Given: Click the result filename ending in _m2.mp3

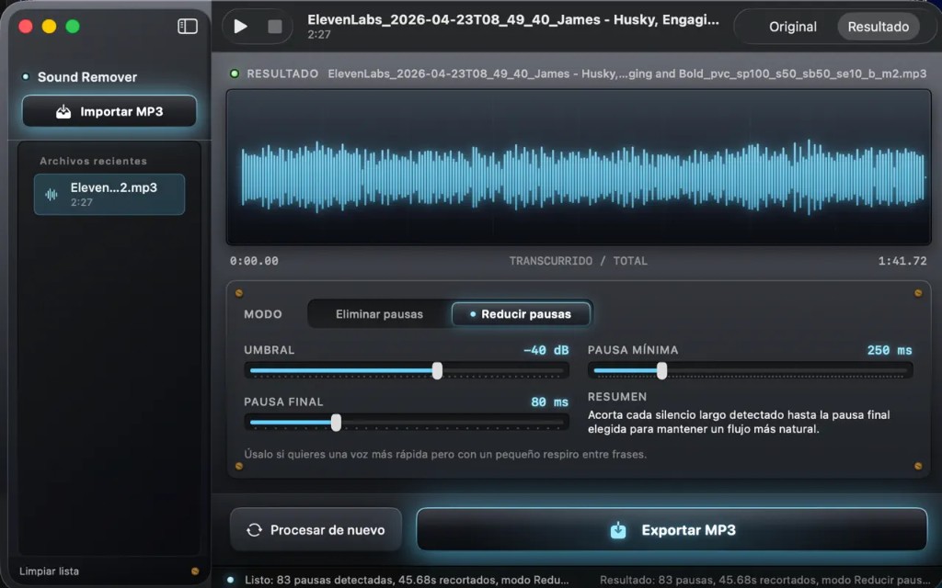Looking at the screenshot, I should click(627, 73).
